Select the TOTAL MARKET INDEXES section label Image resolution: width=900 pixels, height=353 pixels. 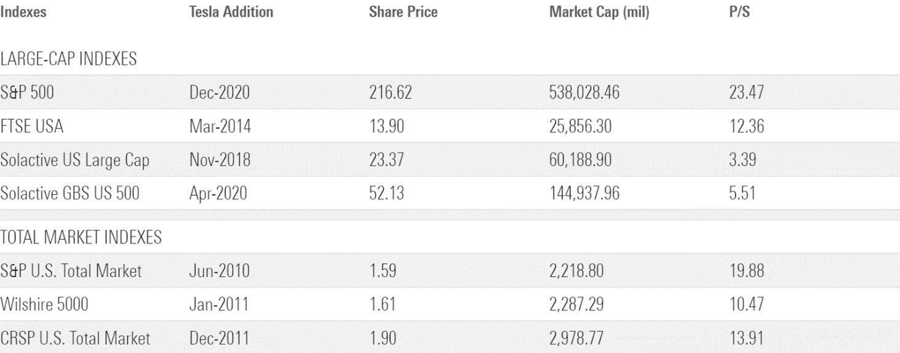tap(81, 237)
